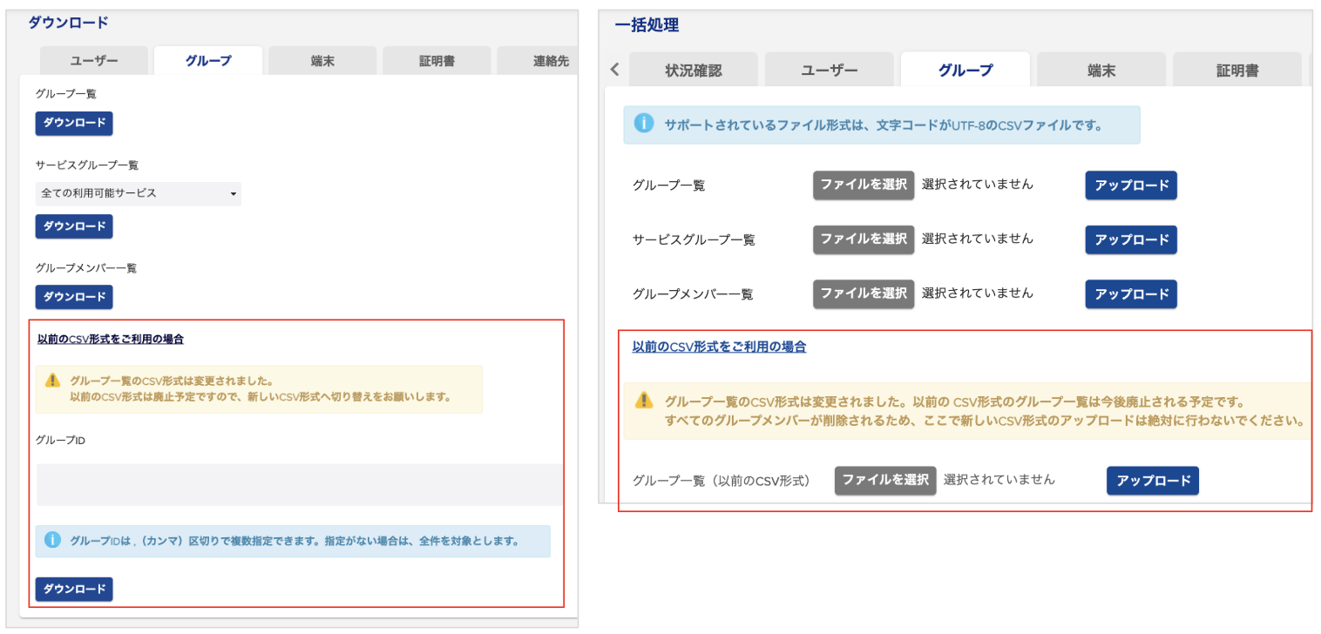The width and height of the screenshot is (1321, 634).
Task: Click アップロード for 以前のCSV形式 row
Action: 1153,480
